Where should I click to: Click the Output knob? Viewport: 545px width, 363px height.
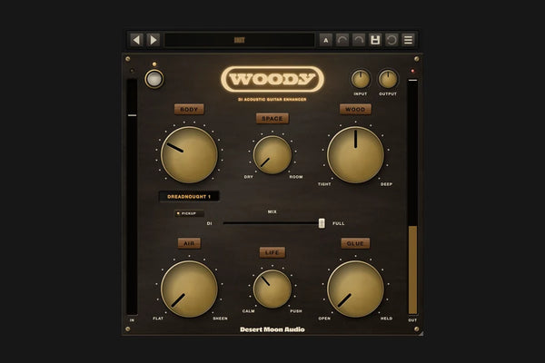pyautogui.click(x=388, y=79)
